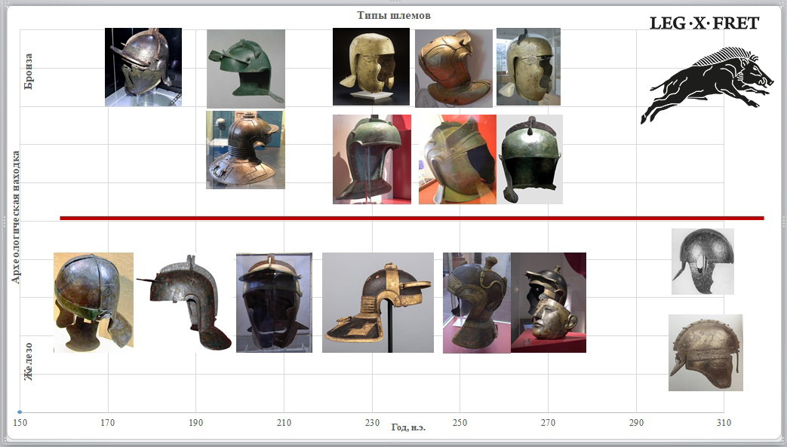The width and height of the screenshot is (787, 447).
Task: Select the LEG·X·FRET heading text
Action: tap(704, 23)
